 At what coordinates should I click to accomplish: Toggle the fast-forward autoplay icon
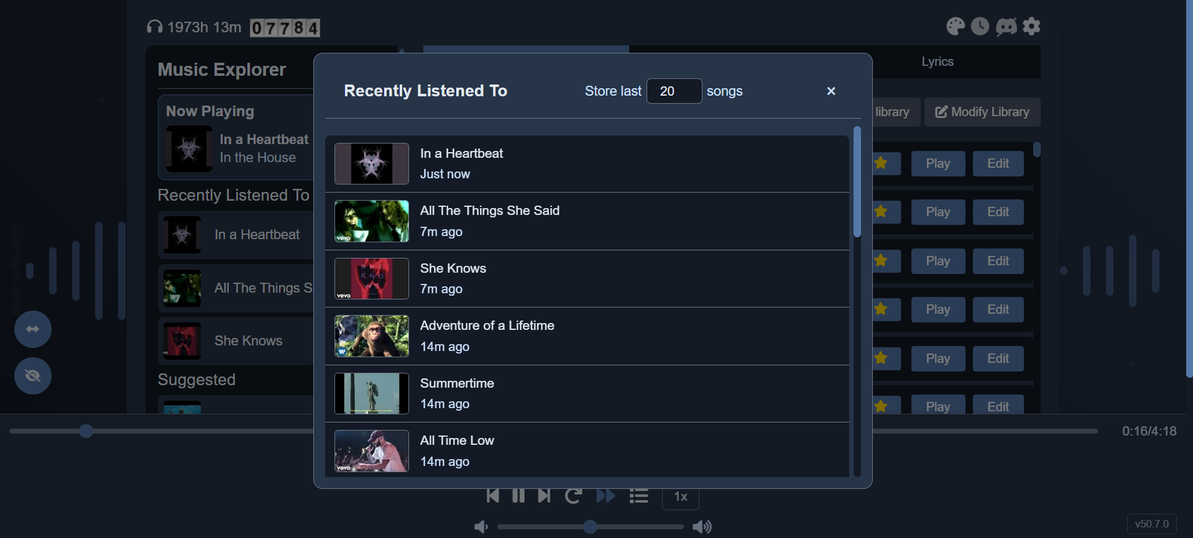point(606,496)
